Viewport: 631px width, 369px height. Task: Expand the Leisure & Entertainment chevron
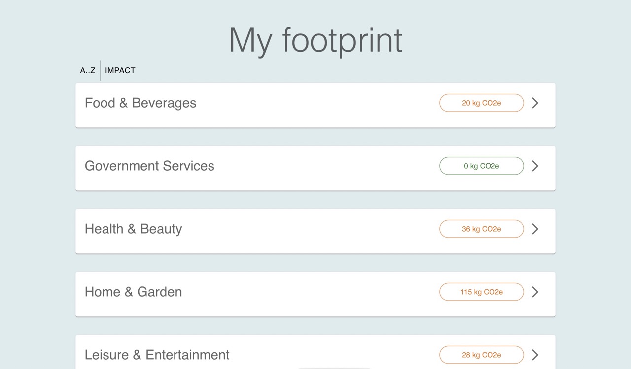[x=535, y=355]
